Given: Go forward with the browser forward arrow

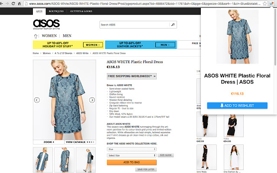Looking at the screenshot, I should pos(7,3).
